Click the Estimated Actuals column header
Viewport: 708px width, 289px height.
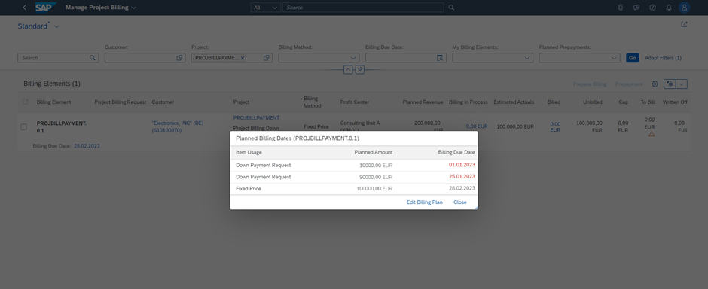point(514,102)
